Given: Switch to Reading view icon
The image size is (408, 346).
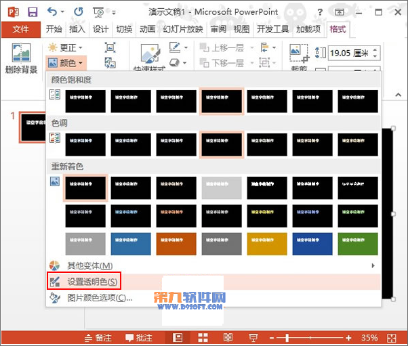Looking at the screenshot, I should [x=228, y=338].
